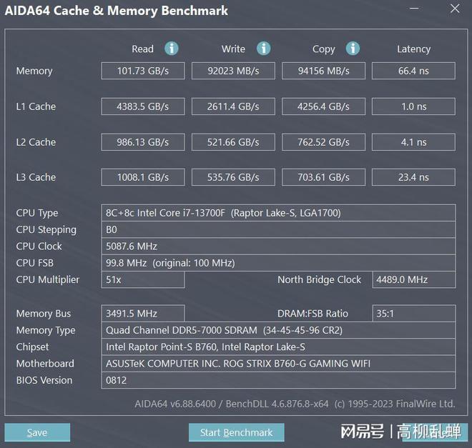Click the Chipset label
The height and width of the screenshot is (448, 472).
[32, 347]
